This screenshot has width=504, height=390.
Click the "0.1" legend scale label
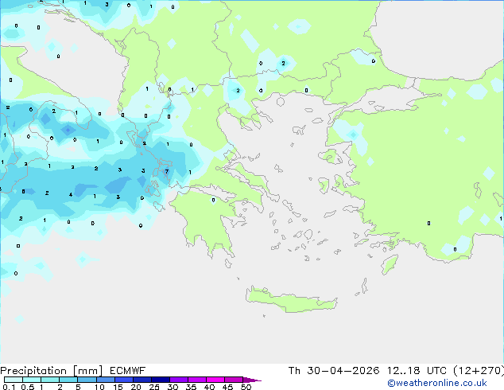(9, 387)
